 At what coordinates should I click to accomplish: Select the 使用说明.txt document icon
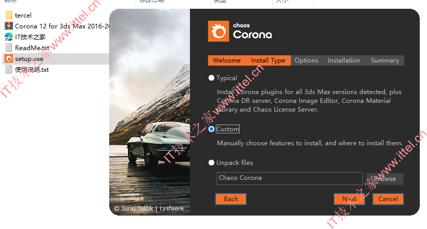point(9,69)
